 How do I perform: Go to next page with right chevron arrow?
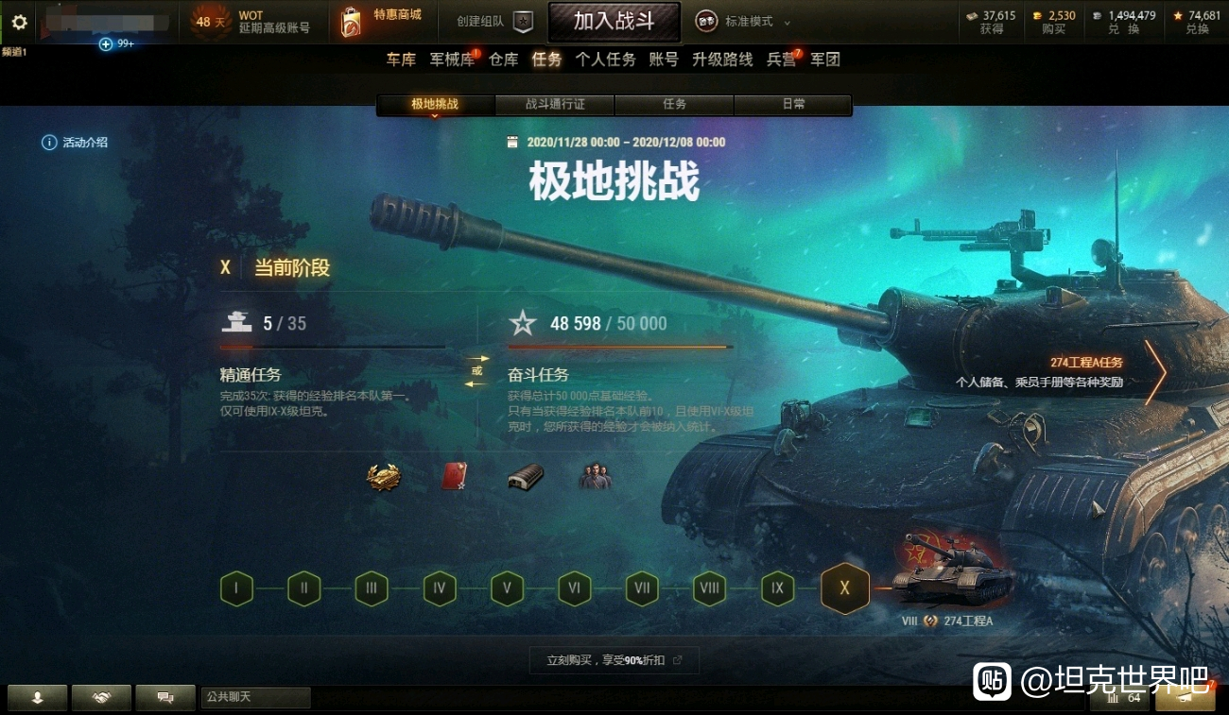click(x=1155, y=372)
